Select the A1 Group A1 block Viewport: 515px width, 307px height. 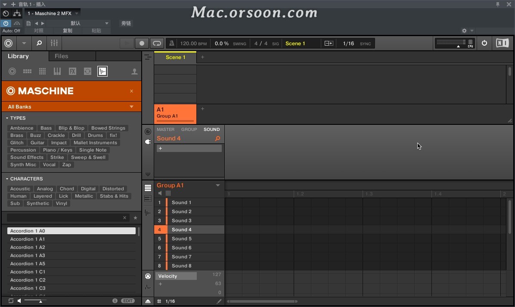[x=175, y=114]
